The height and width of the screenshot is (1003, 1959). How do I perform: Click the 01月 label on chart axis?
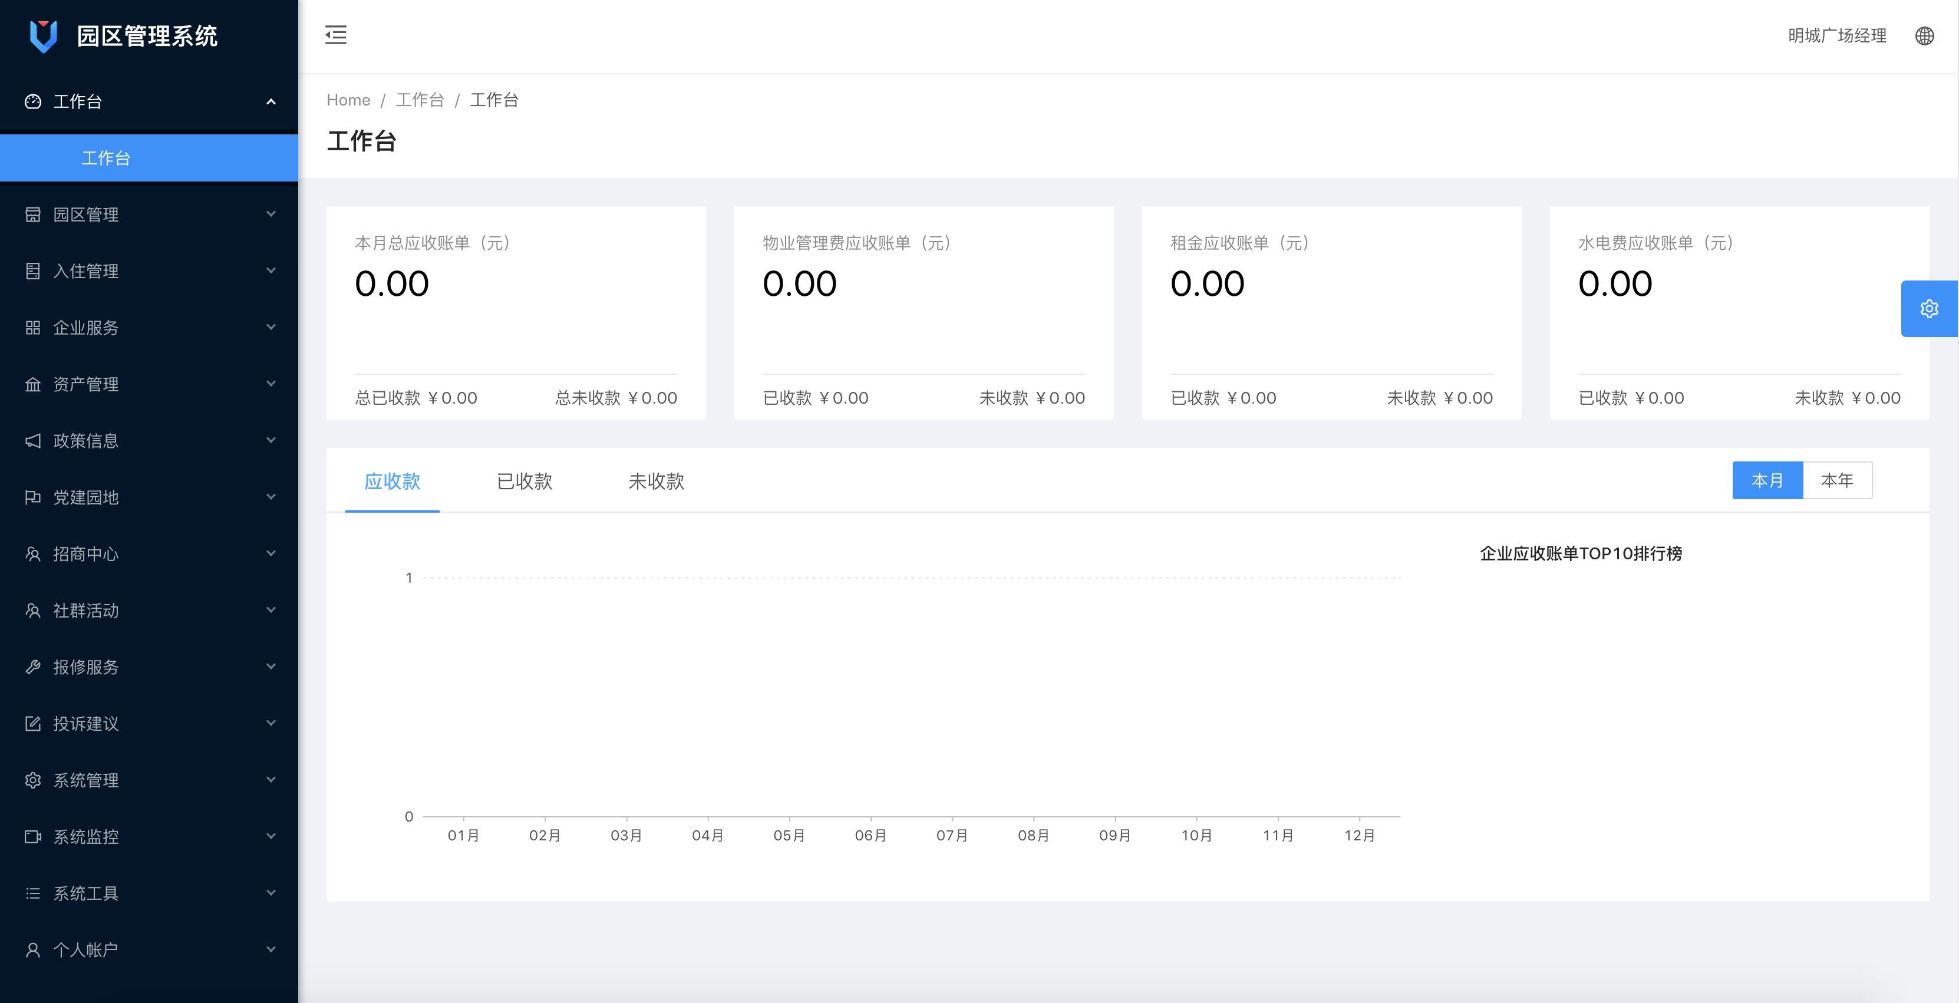463,836
